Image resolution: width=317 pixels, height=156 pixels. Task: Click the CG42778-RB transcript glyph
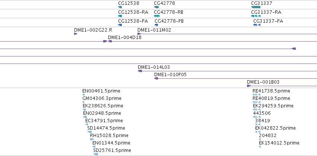(157, 16)
